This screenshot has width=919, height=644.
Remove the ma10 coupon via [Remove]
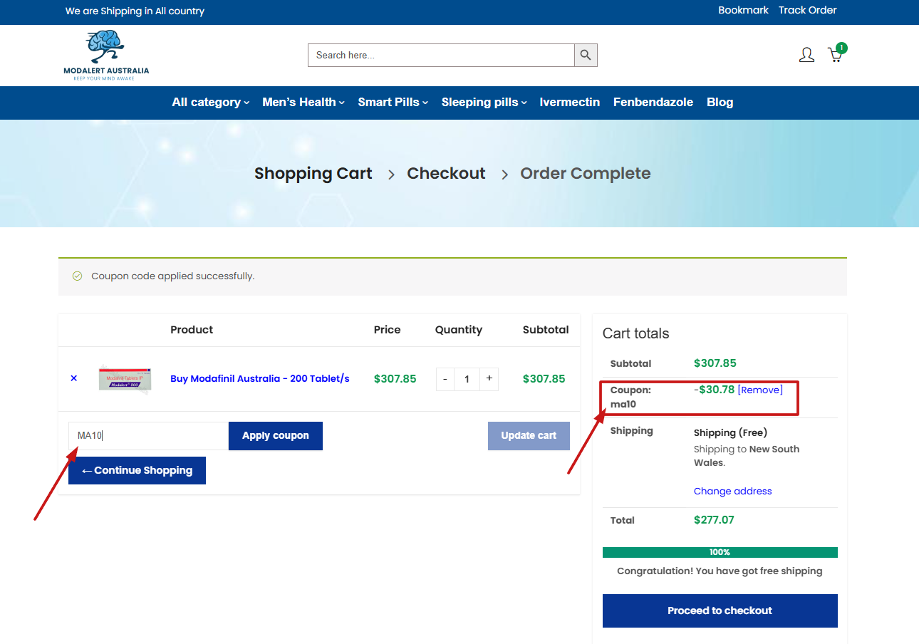point(760,390)
